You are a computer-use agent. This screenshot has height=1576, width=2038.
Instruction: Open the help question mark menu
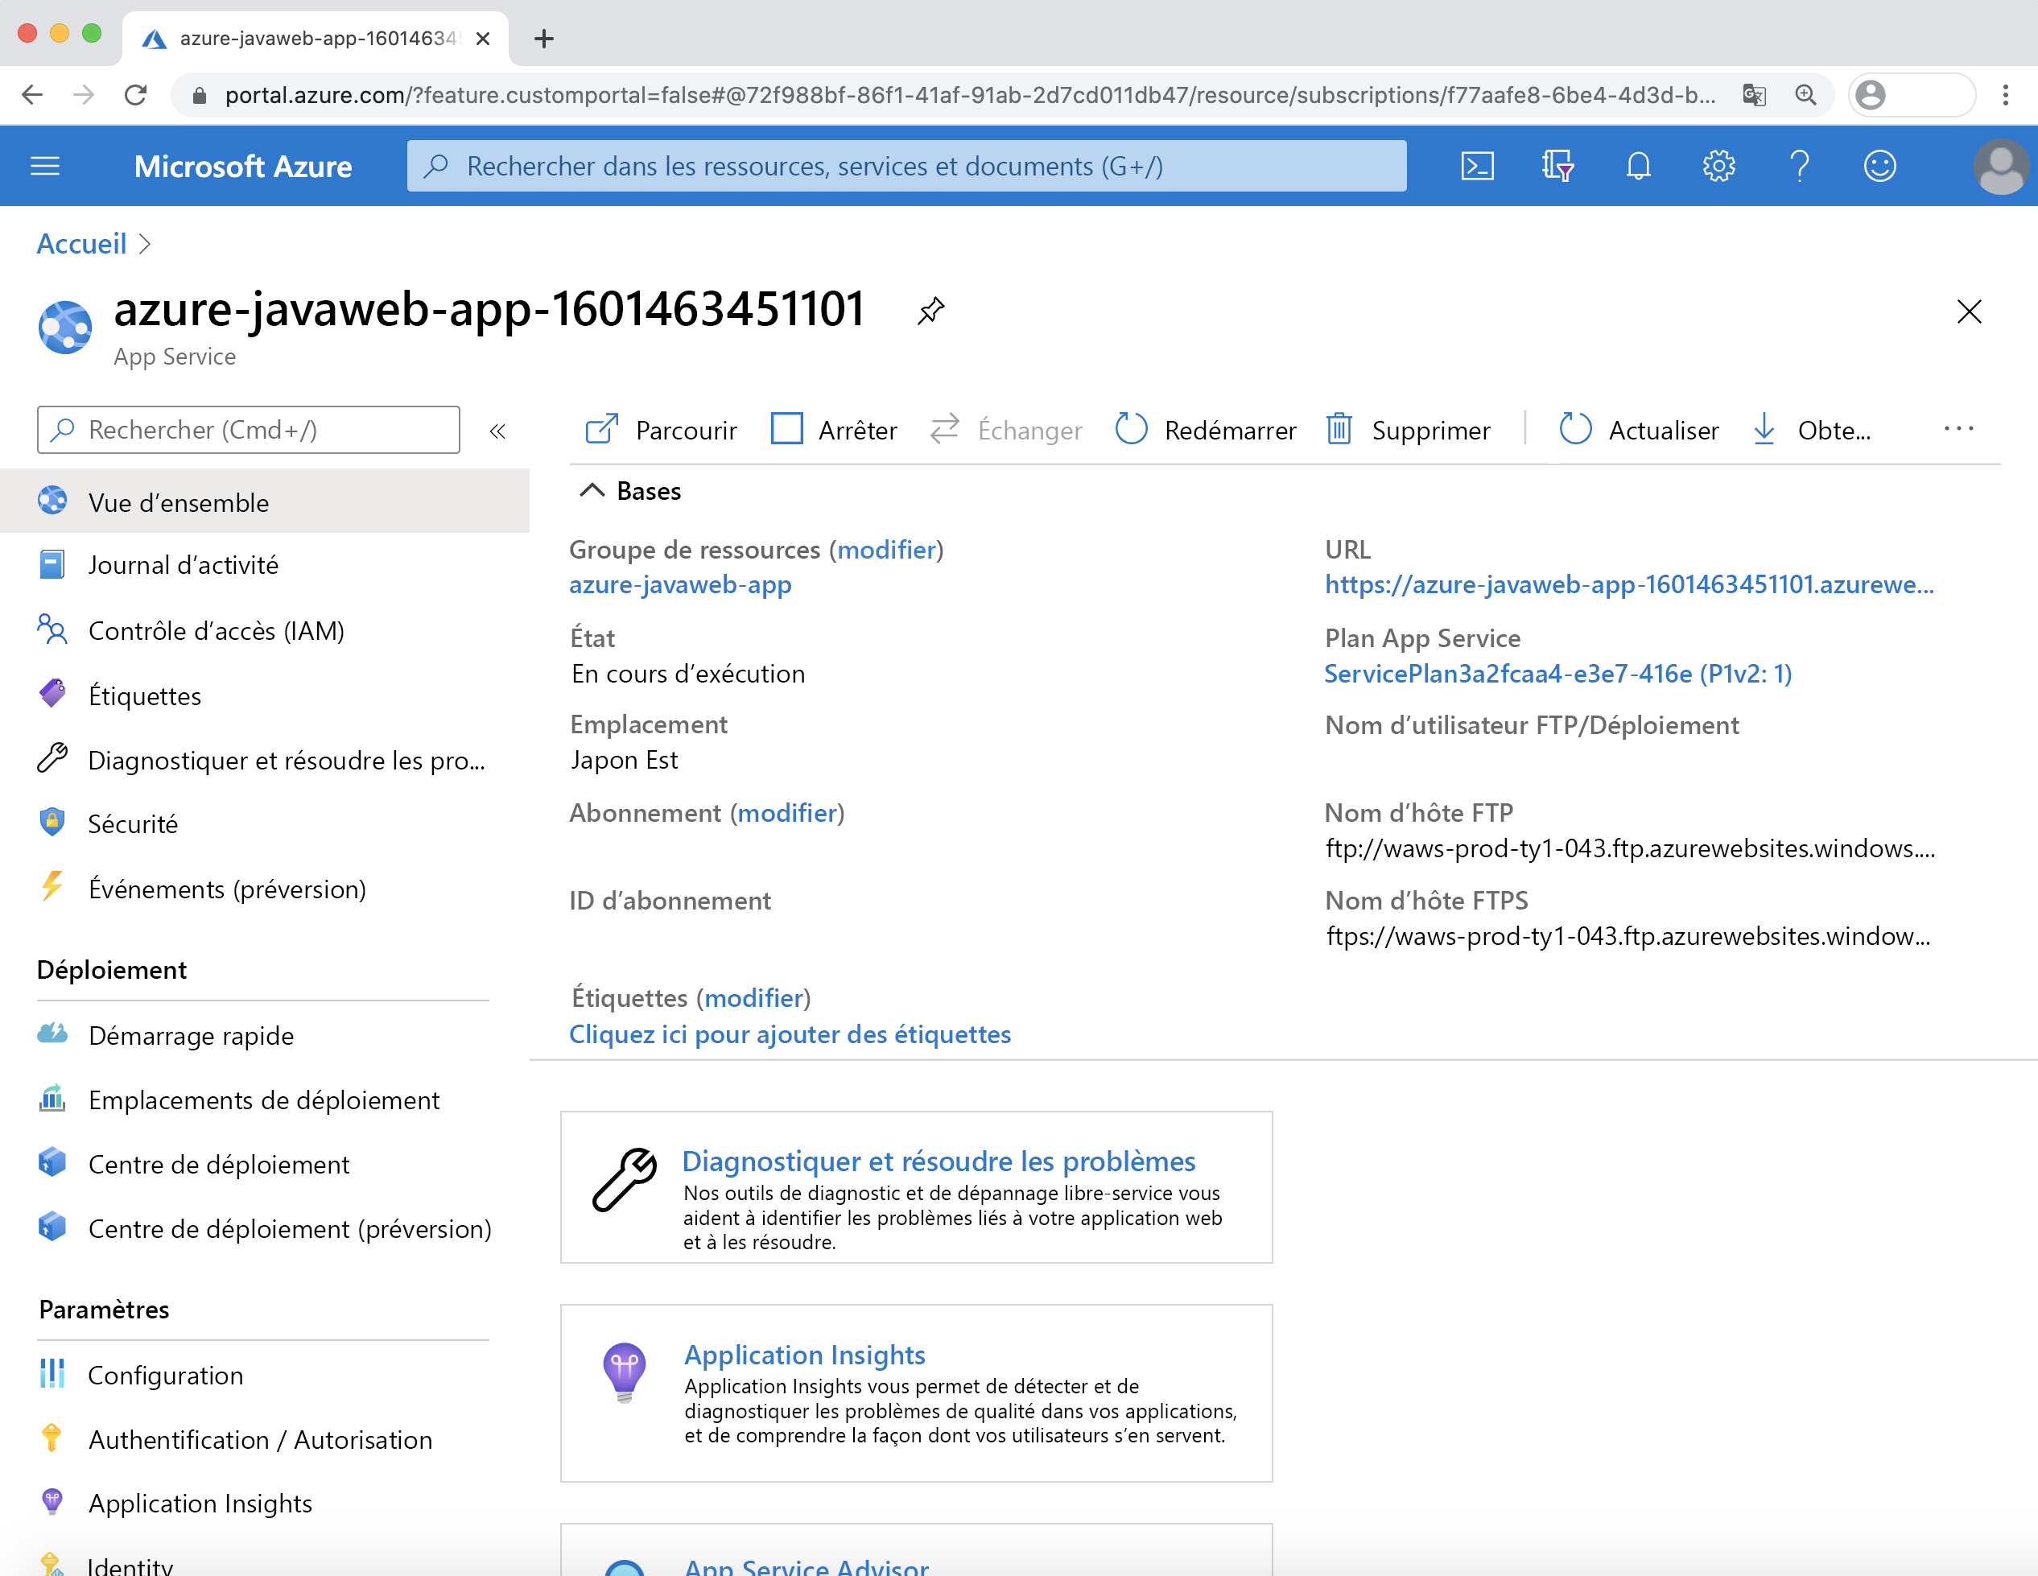point(1799,166)
